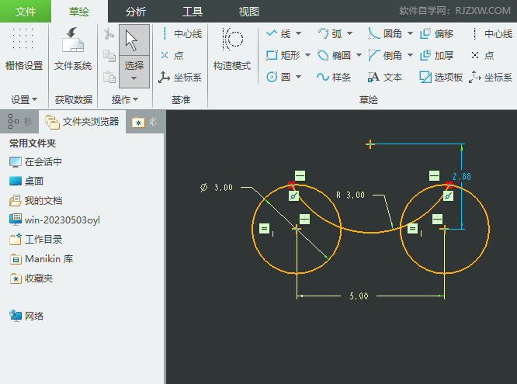
Task: Select the 样条 spline tool
Action: point(334,77)
